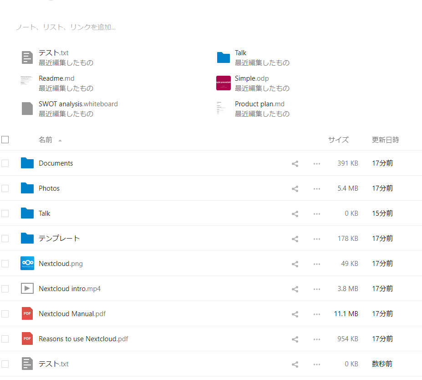Screen dimensions: 422x380
Task: Check the テスト.txt row checkbox
Action: click(5, 364)
